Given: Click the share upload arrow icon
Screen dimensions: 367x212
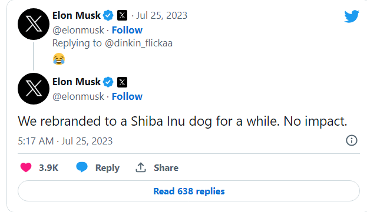Looking at the screenshot, I should coord(141,167).
